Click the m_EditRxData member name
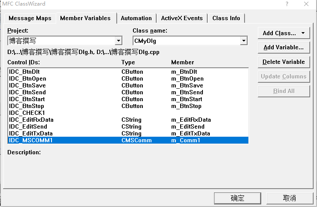The width and height of the screenshot is (317, 207). [191, 120]
